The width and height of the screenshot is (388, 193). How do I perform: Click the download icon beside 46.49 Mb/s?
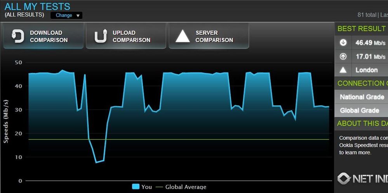(x=343, y=43)
